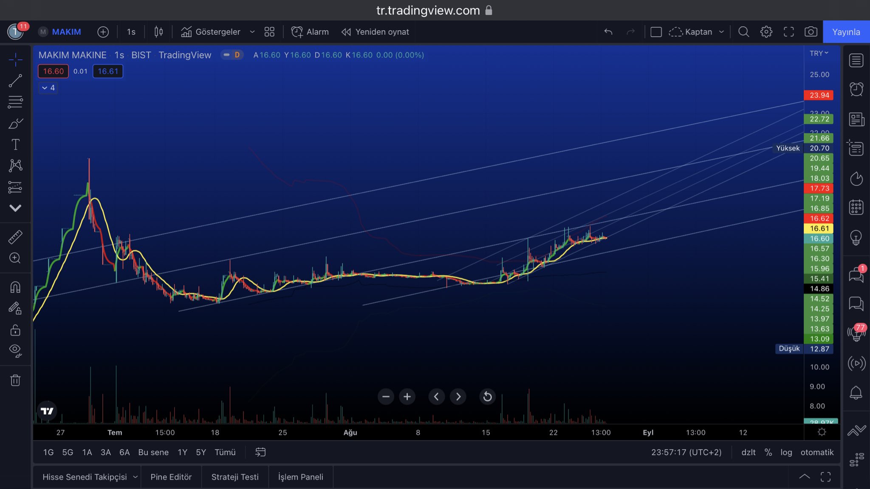
Task: Activate the zoom in magnifier tool
Action: point(15,258)
